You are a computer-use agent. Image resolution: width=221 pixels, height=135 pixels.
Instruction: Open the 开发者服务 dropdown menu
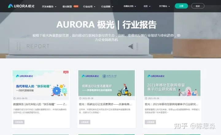(49, 6)
